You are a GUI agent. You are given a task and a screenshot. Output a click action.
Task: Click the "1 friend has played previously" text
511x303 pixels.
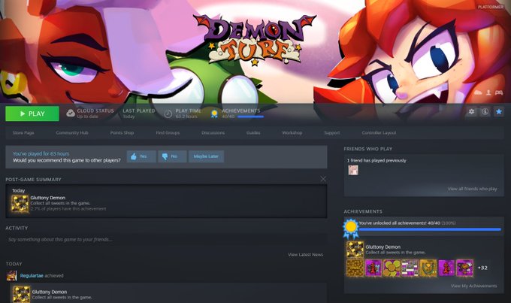pyautogui.click(x=376, y=160)
